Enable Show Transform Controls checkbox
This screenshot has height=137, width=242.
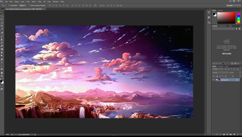(x=29, y=6)
